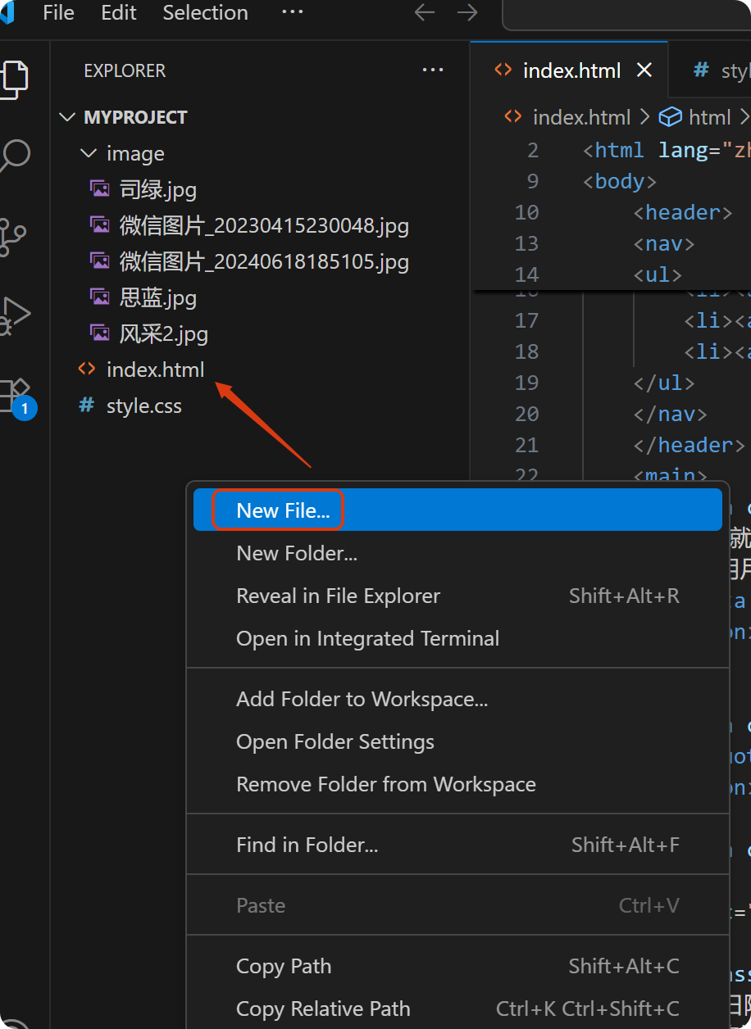Click Reveal in File Explorer

[x=338, y=596]
